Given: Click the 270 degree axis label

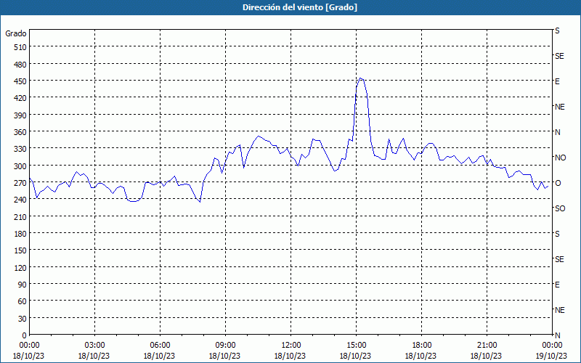Looking at the screenshot, I should click(x=21, y=183).
